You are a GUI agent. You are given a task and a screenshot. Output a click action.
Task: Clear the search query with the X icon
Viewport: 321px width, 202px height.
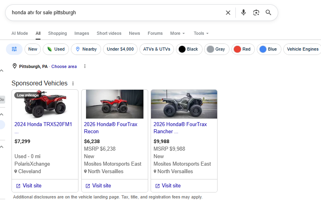(228, 13)
